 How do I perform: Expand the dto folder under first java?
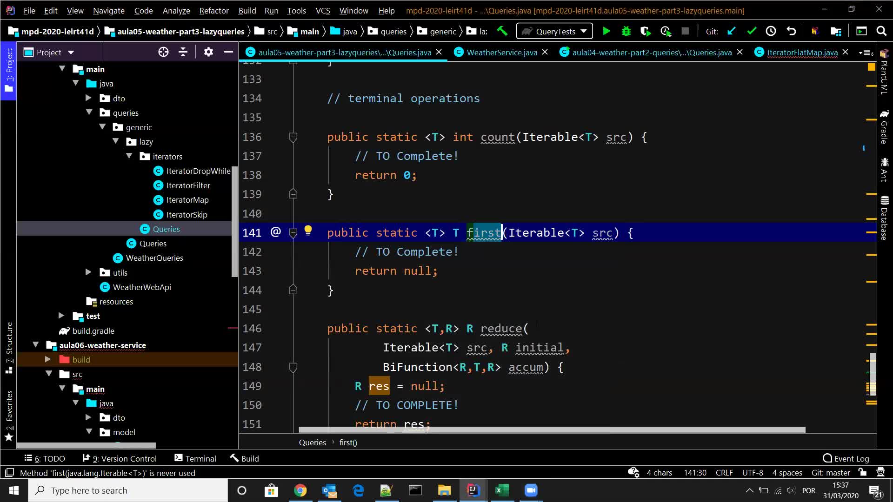pos(88,98)
